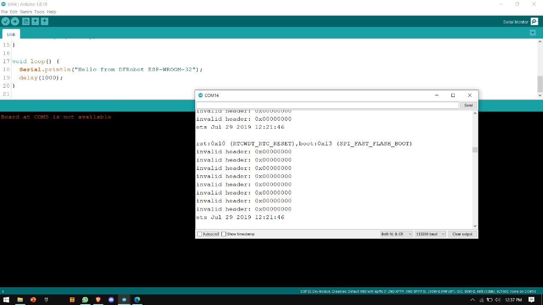The image size is (543, 305).
Task: Focus the serial monitor message input field
Action: (x=327, y=105)
